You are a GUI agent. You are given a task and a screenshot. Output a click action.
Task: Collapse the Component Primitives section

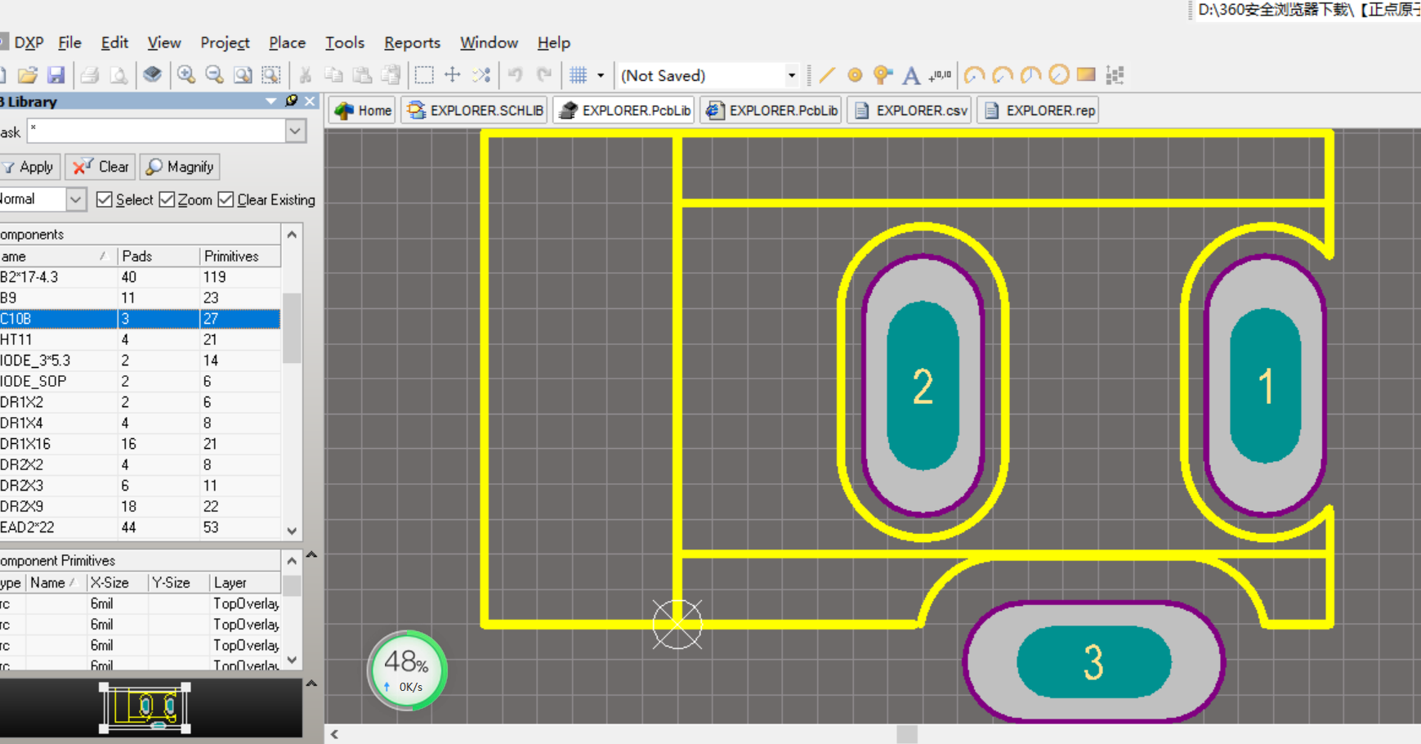click(x=311, y=555)
